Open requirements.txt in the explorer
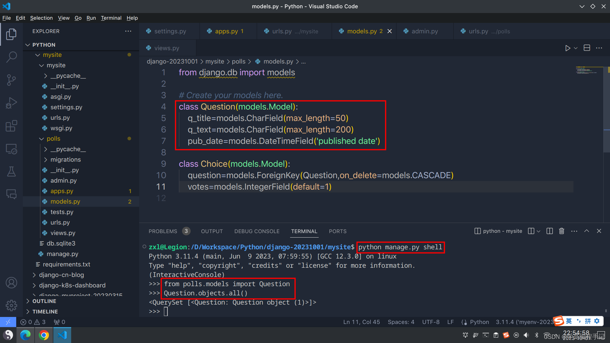 (66, 265)
